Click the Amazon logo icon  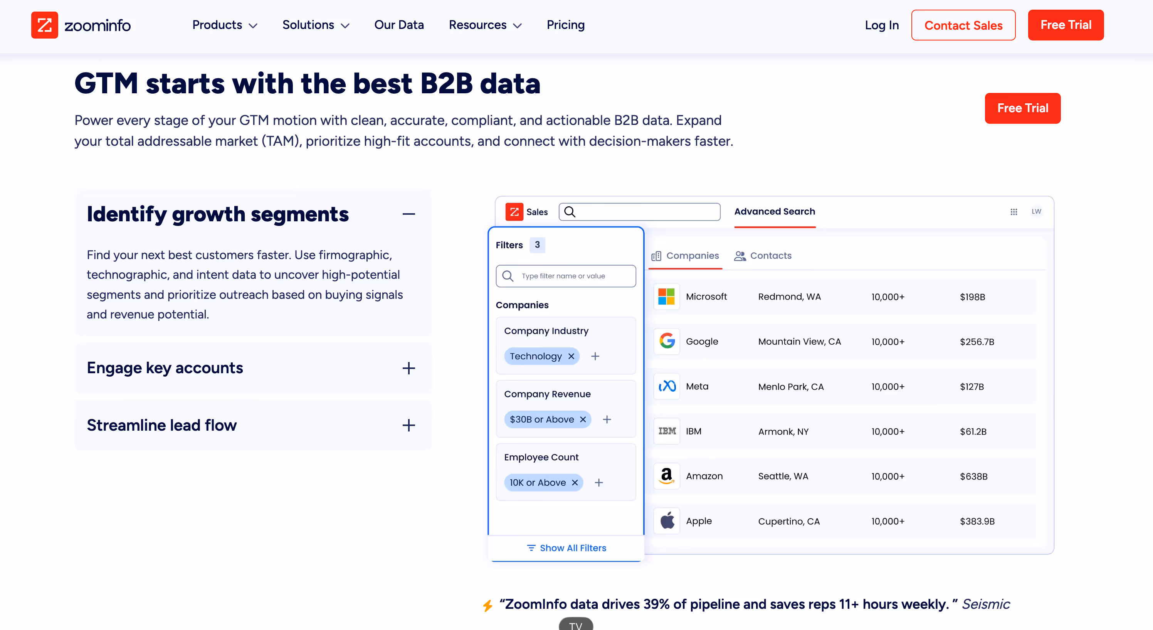666,476
